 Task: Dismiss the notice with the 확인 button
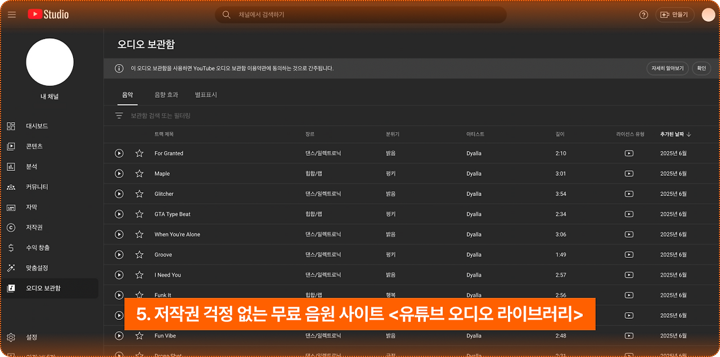701,67
